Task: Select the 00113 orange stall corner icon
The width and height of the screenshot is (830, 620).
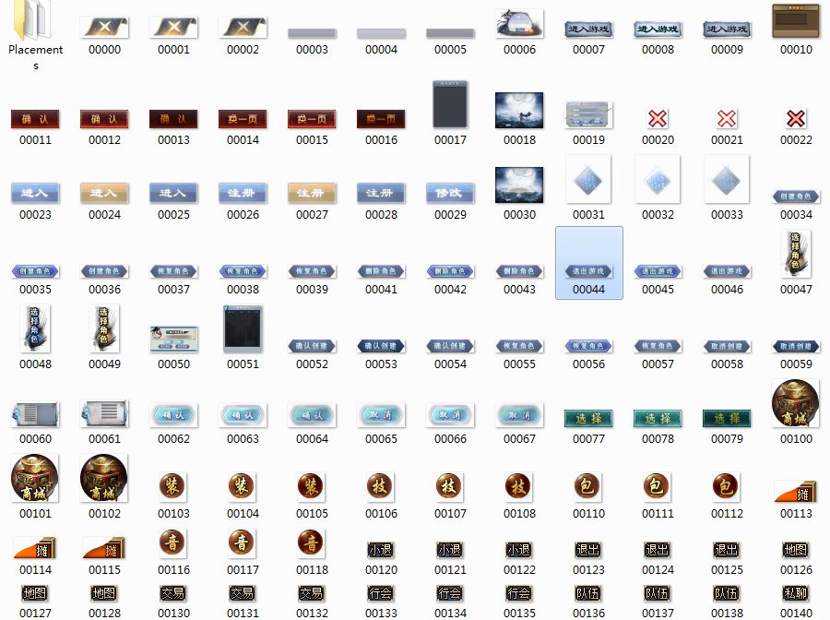Action: pos(796,492)
